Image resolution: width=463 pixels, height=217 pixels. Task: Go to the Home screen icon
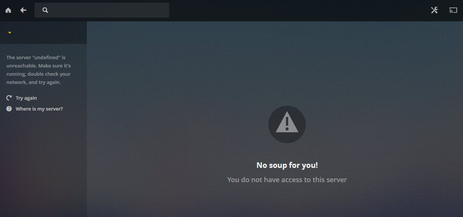(x=8, y=10)
